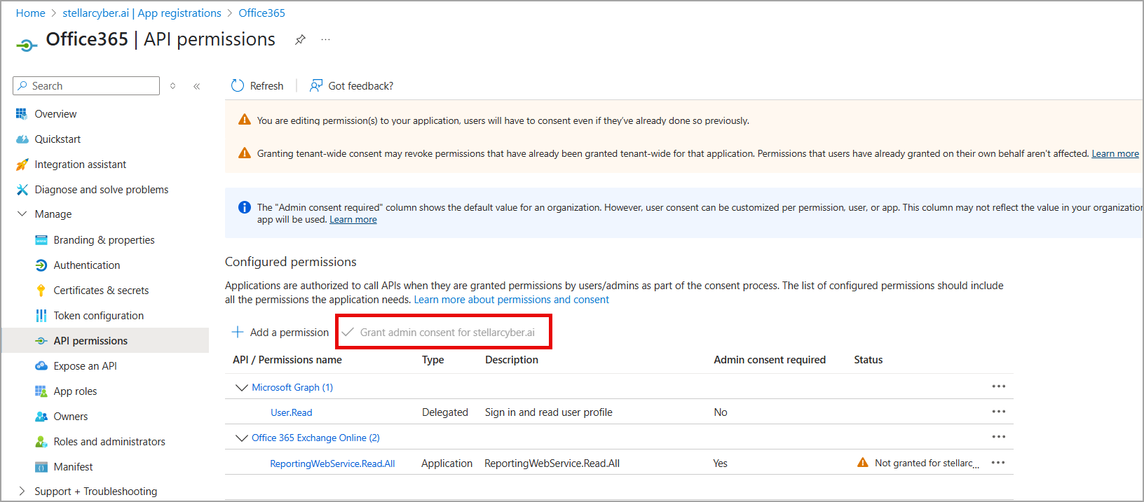
Task: Go to Expose an API page
Action: pos(85,366)
